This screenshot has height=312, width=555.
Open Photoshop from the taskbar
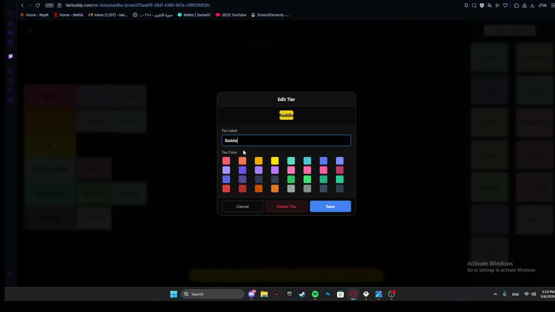[x=327, y=294]
